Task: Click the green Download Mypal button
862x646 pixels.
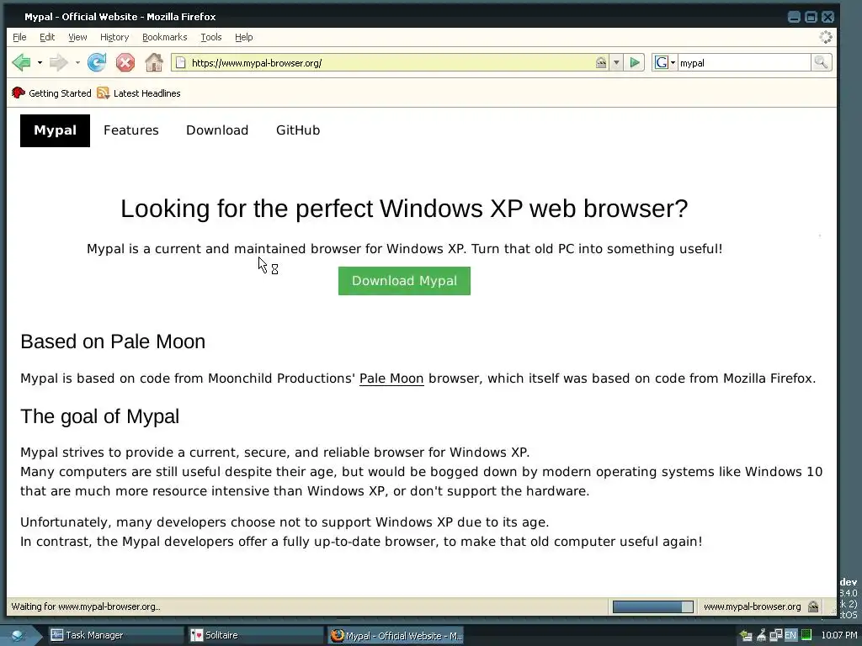Action: (x=404, y=281)
